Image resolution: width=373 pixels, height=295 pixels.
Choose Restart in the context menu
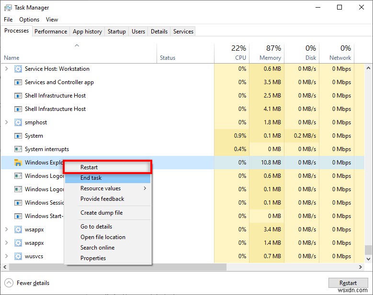pos(108,167)
